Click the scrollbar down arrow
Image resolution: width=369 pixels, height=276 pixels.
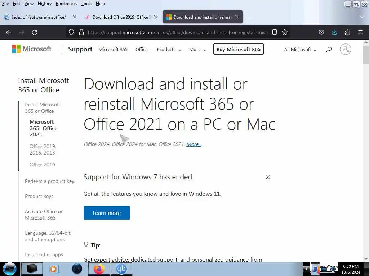[366, 259]
